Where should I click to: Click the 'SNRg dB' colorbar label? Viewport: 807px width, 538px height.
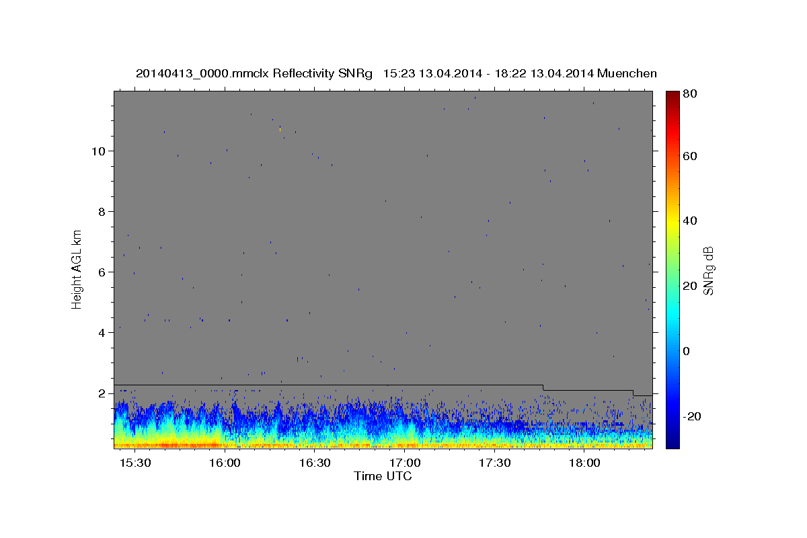coord(707,270)
